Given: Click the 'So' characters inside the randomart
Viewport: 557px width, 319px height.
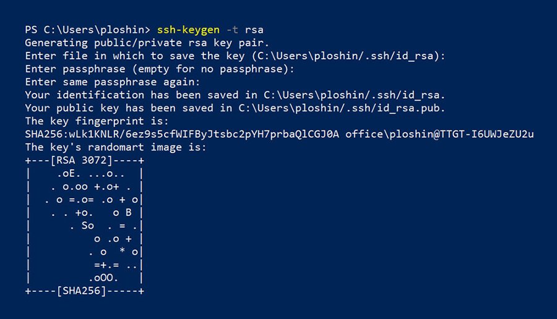Looking at the screenshot, I should [x=87, y=225].
